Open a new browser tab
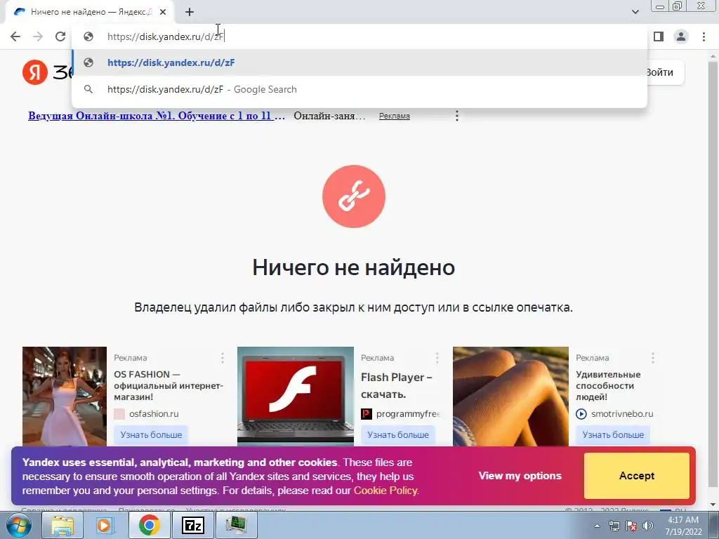Image resolution: width=719 pixels, height=539 pixels. click(190, 12)
